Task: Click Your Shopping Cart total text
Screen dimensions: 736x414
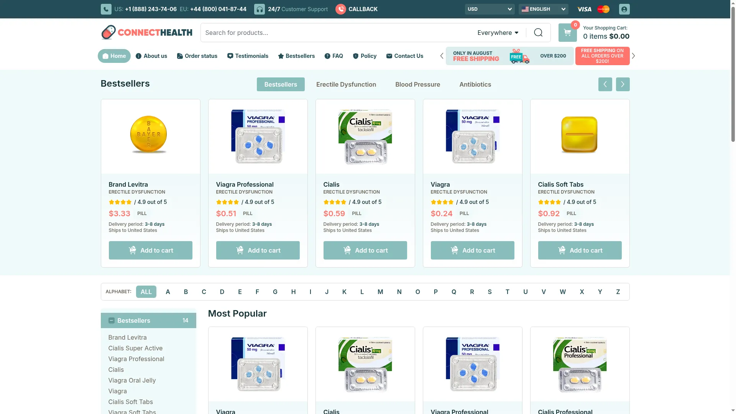Action: point(606,36)
